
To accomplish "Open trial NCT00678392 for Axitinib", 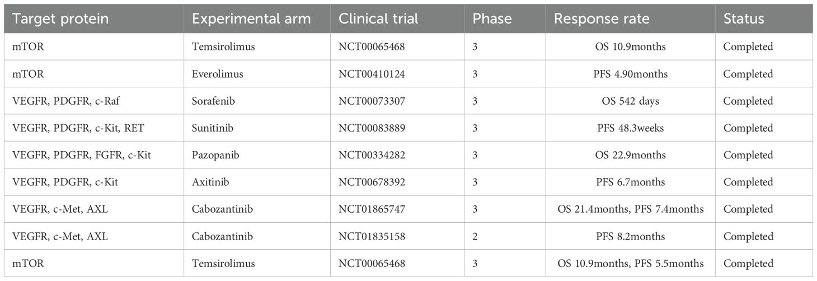I will (x=372, y=182).
